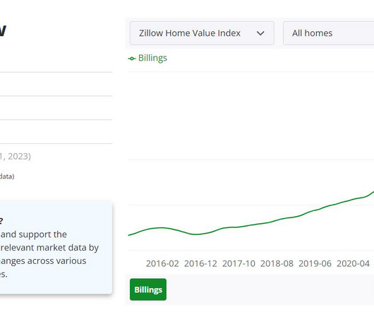374x312 pixels.
Task: Click the chevron arrow in Zillow Home Value Index
Action: pos(260,33)
